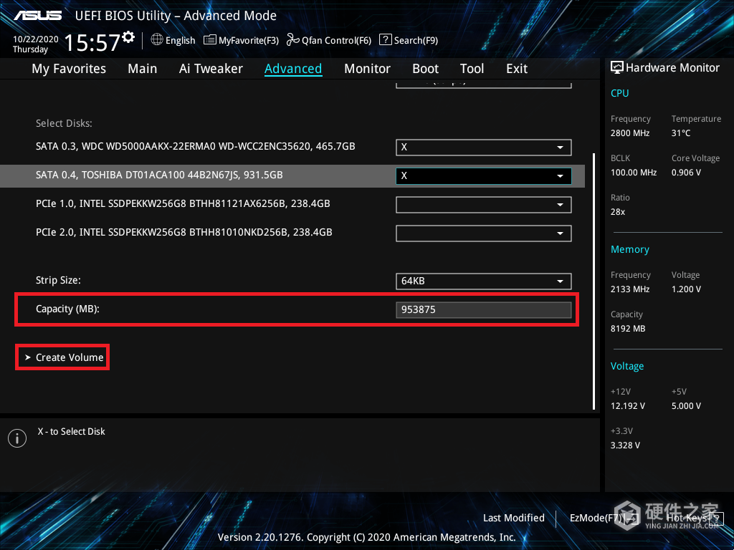Click CPU frequency value 2800 MHz
The width and height of the screenshot is (734, 550).
[629, 133]
